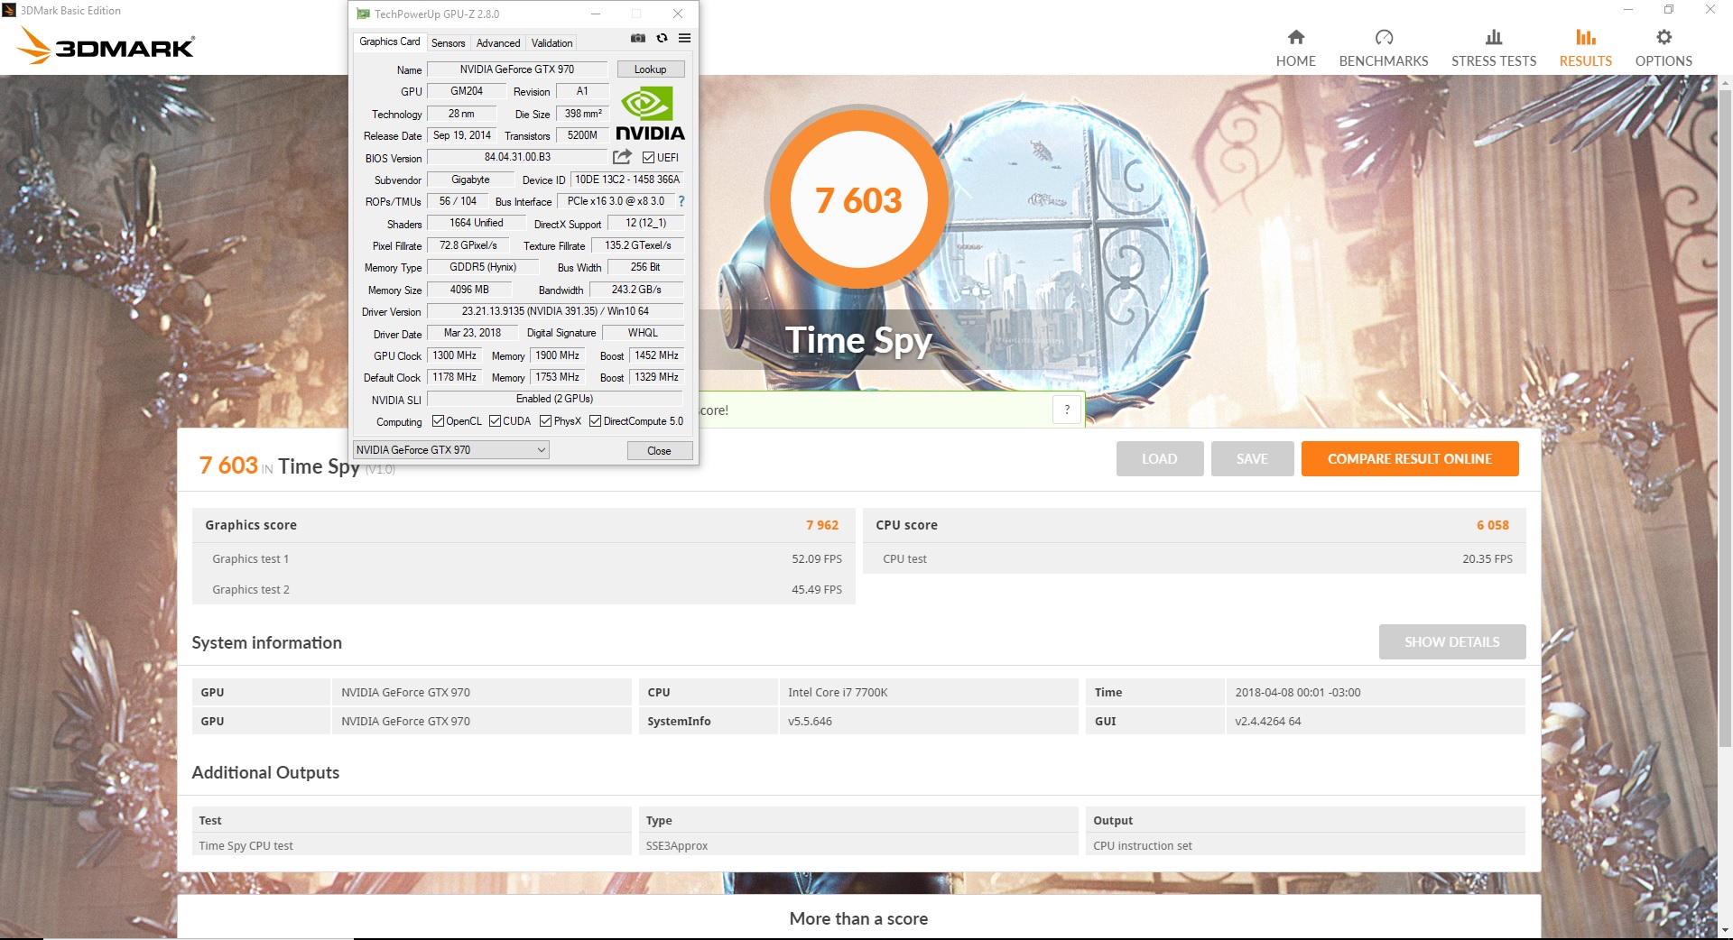The height and width of the screenshot is (940, 1733).
Task: Click the NVIDIA SLI status field
Action: pyautogui.click(x=555, y=399)
